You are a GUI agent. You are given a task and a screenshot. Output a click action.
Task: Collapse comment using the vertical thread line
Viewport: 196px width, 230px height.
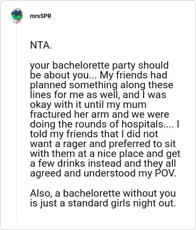(x=16, y=123)
